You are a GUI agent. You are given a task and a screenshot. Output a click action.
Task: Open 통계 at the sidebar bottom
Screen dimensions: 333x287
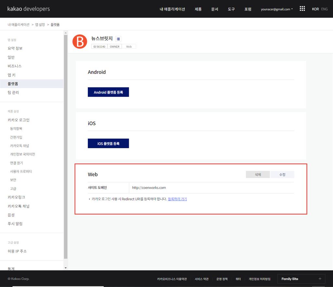click(11, 269)
